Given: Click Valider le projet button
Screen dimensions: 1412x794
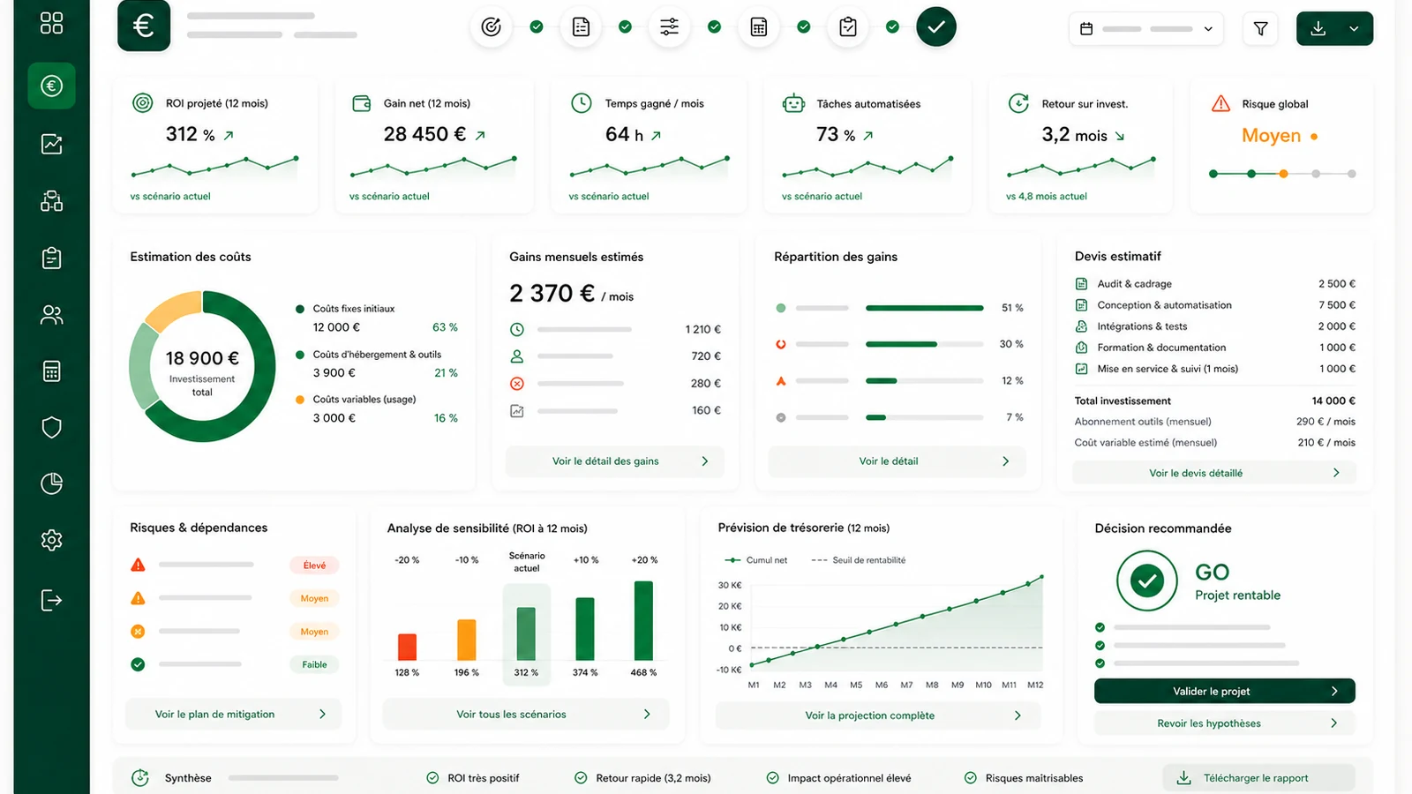Looking at the screenshot, I should 1225,691.
